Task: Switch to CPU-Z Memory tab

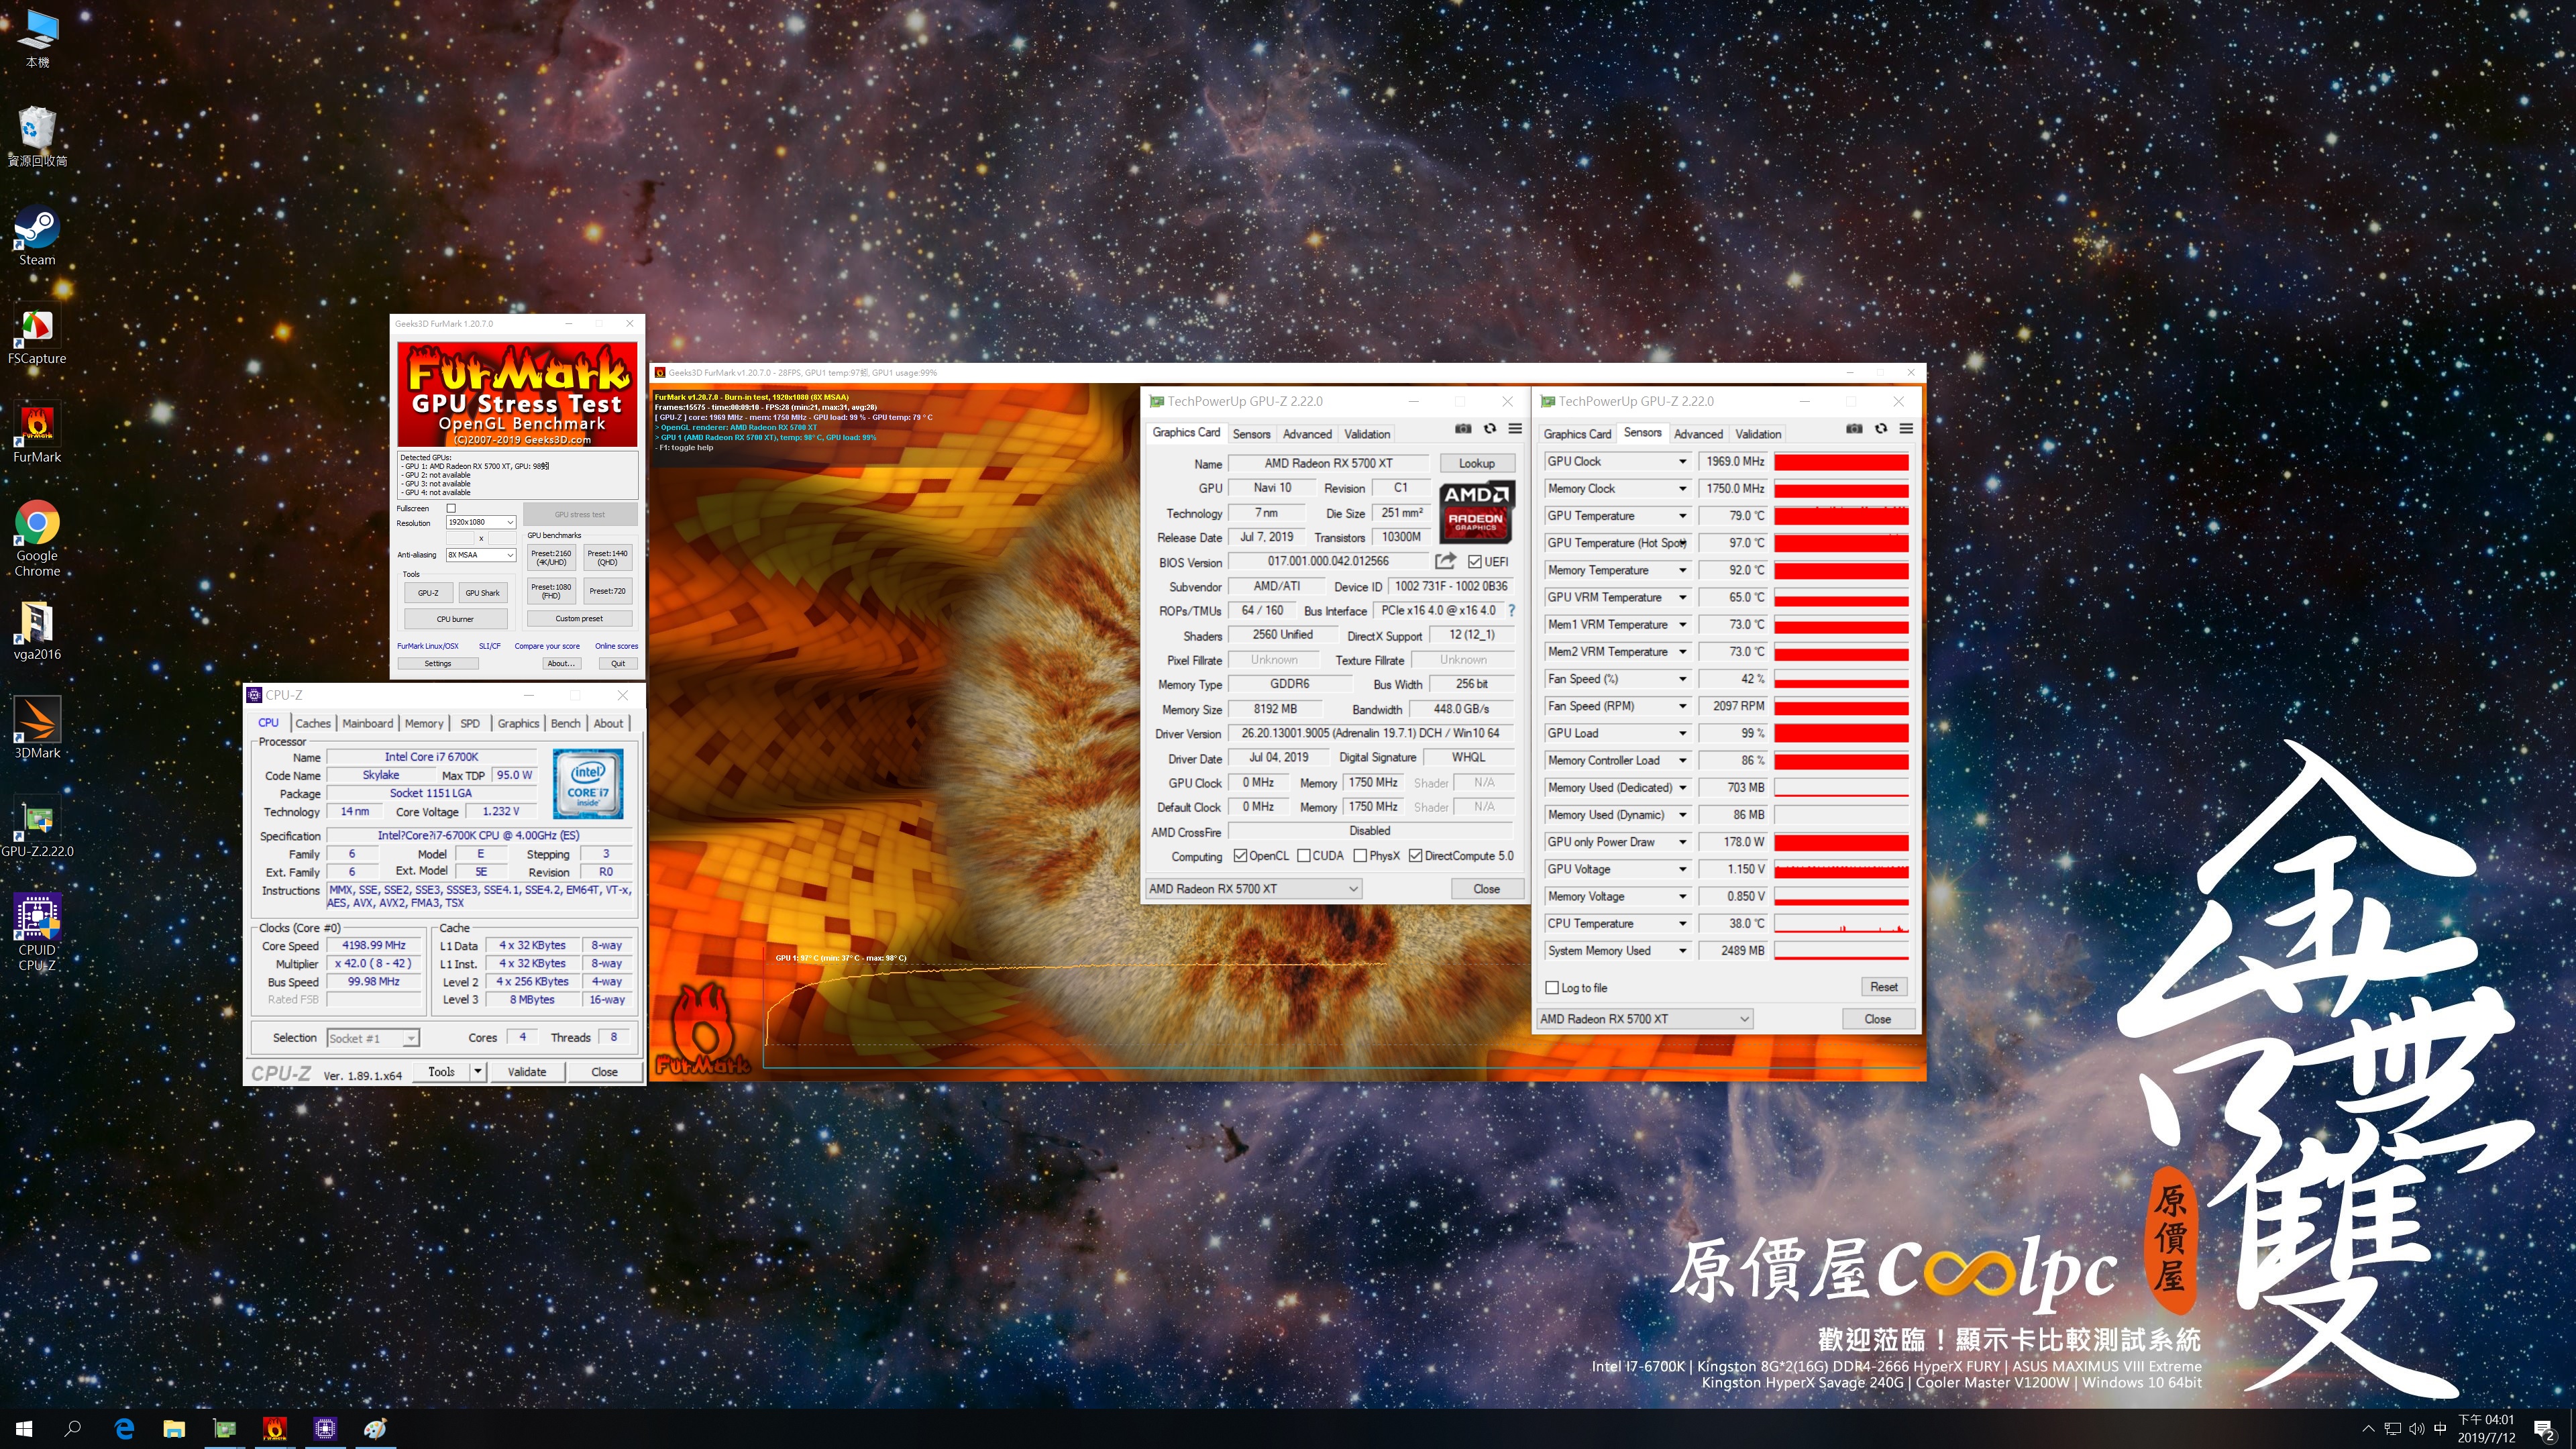Action: 424,723
